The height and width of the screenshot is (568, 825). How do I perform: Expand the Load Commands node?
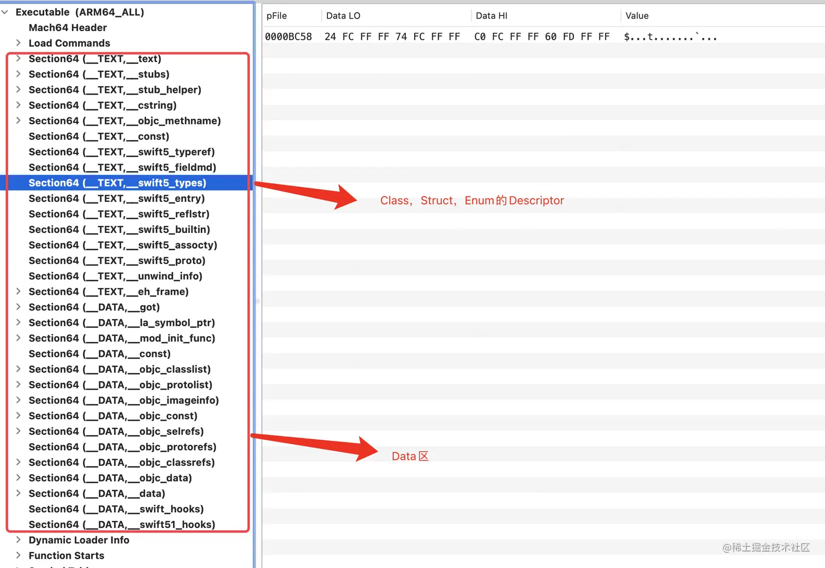coord(18,43)
